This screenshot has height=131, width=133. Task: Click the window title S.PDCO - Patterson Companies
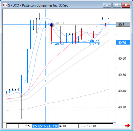tap(38, 5)
